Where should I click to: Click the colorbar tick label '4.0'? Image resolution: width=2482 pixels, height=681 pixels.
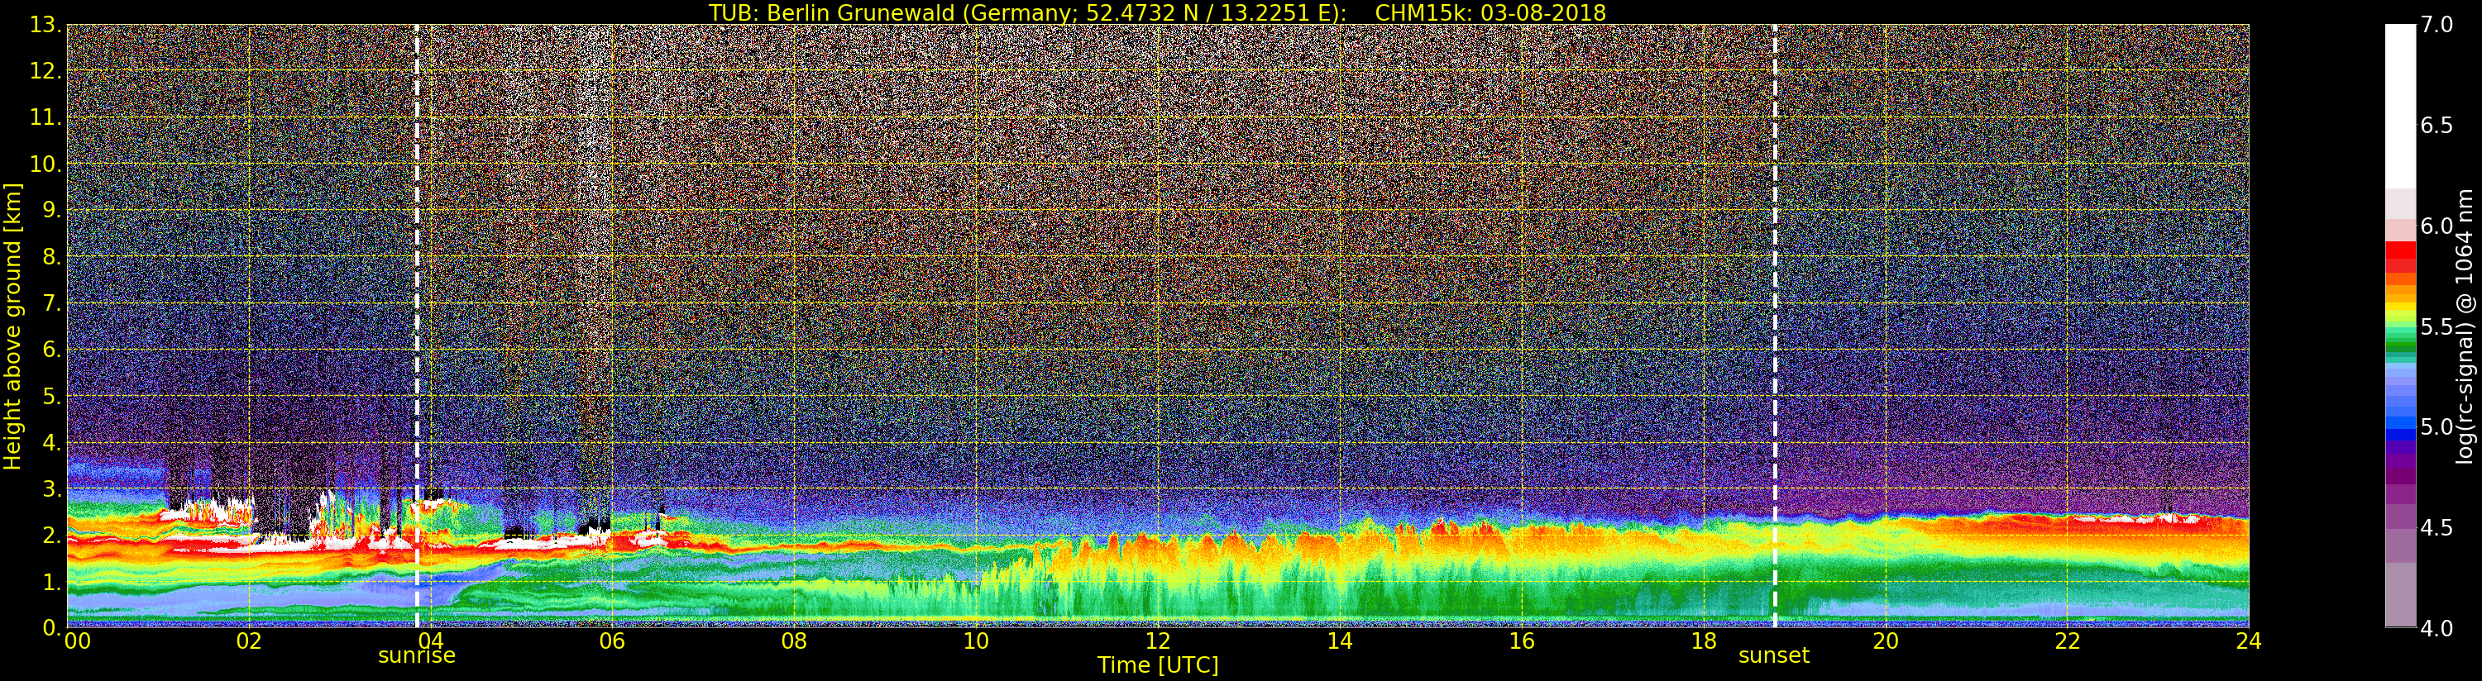tap(2437, 628)
